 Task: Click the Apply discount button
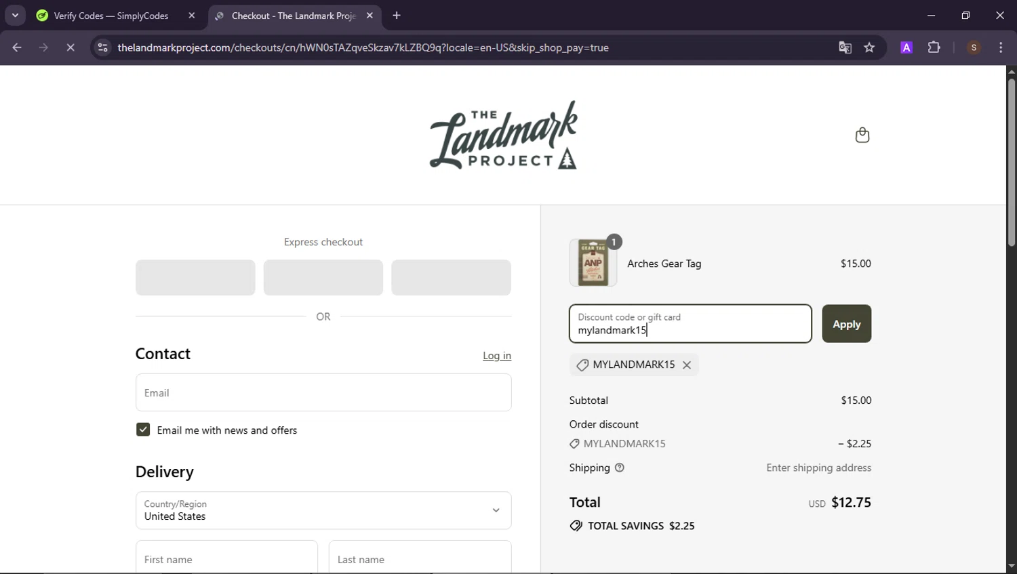(x=846, y=324)
